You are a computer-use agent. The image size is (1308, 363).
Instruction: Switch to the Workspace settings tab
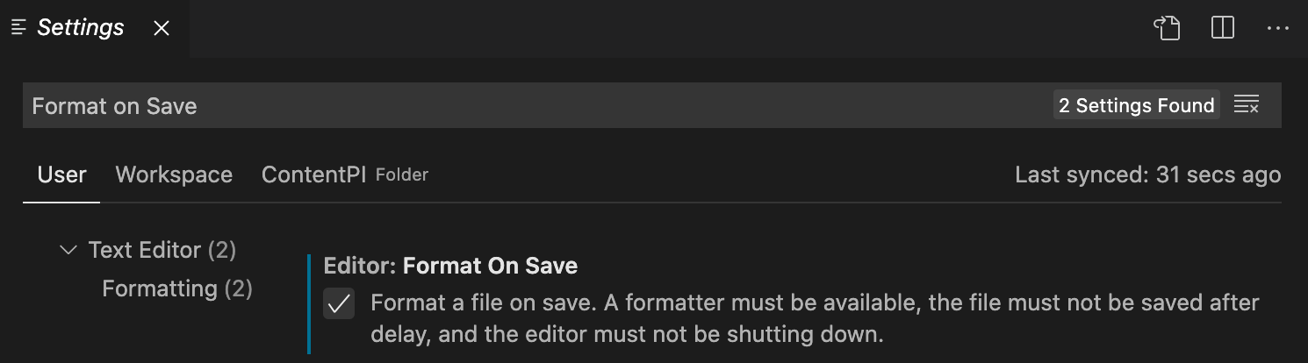point(174,174)
